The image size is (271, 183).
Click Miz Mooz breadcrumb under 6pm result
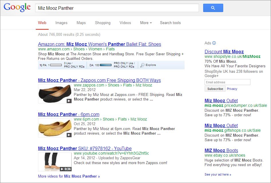pos(139,119)
